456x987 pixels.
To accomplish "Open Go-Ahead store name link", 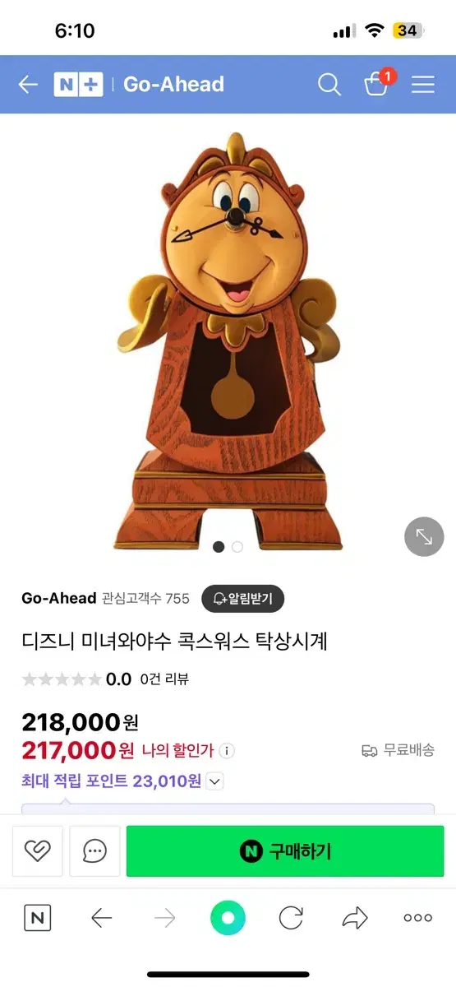I will pyautogui.click(x=59, y=598).
